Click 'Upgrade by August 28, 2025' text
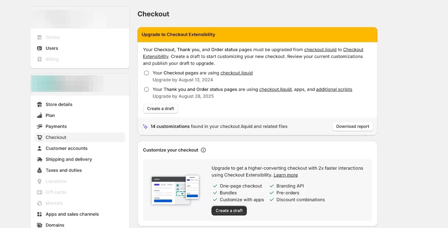 click(x=183, y=96)
